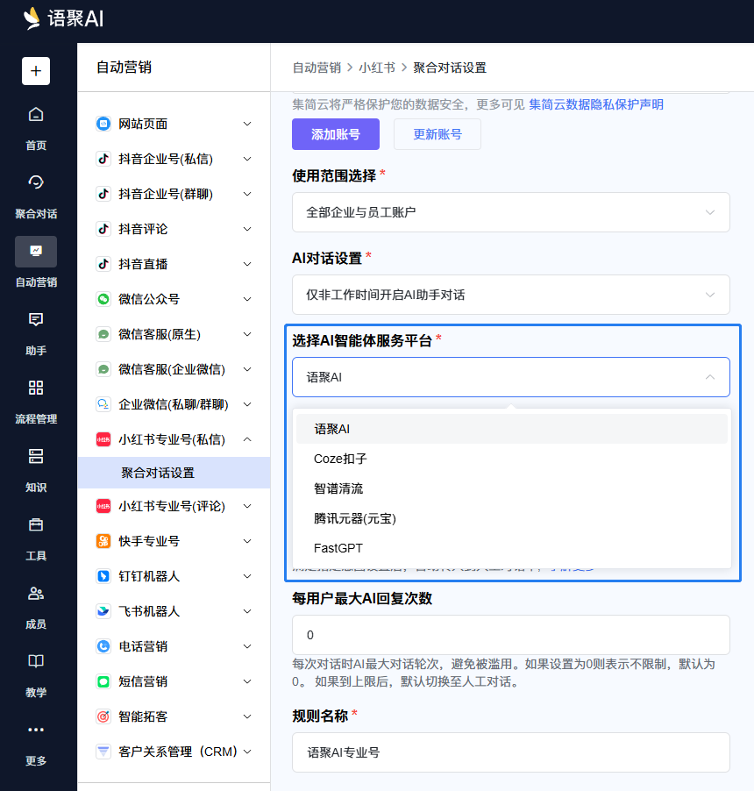The image size is (754, 791).
Task: Click the 语聚AI bird logo
Action: (x=32, y=18)
